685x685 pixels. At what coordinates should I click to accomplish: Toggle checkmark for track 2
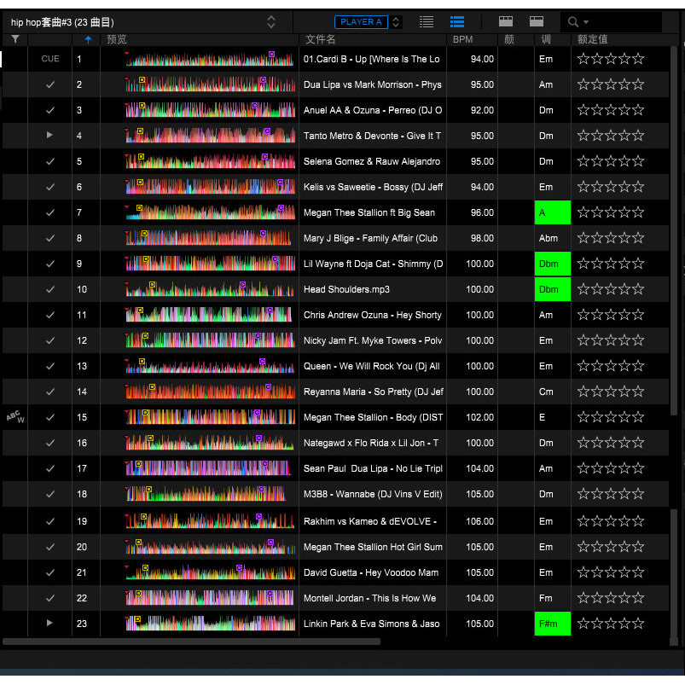pos(50,84)
